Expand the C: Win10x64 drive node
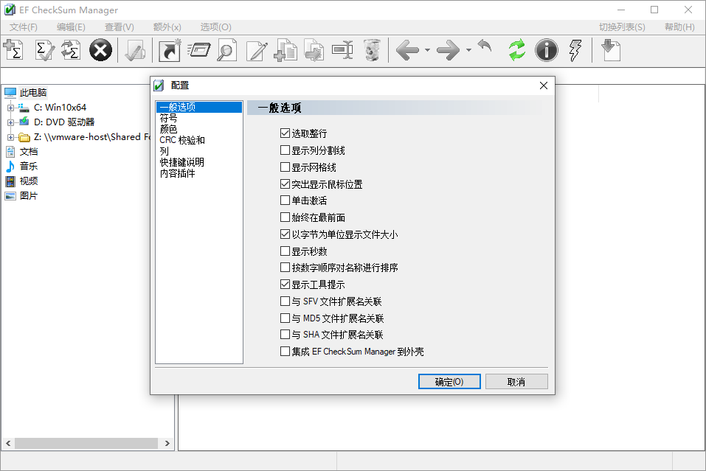This screenshot has width=706, height=471. pyautogui.click(x=10, y=108)
